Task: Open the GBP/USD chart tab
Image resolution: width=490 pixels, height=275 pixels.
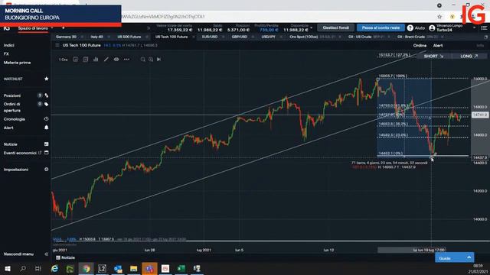Action: [240, 37]
